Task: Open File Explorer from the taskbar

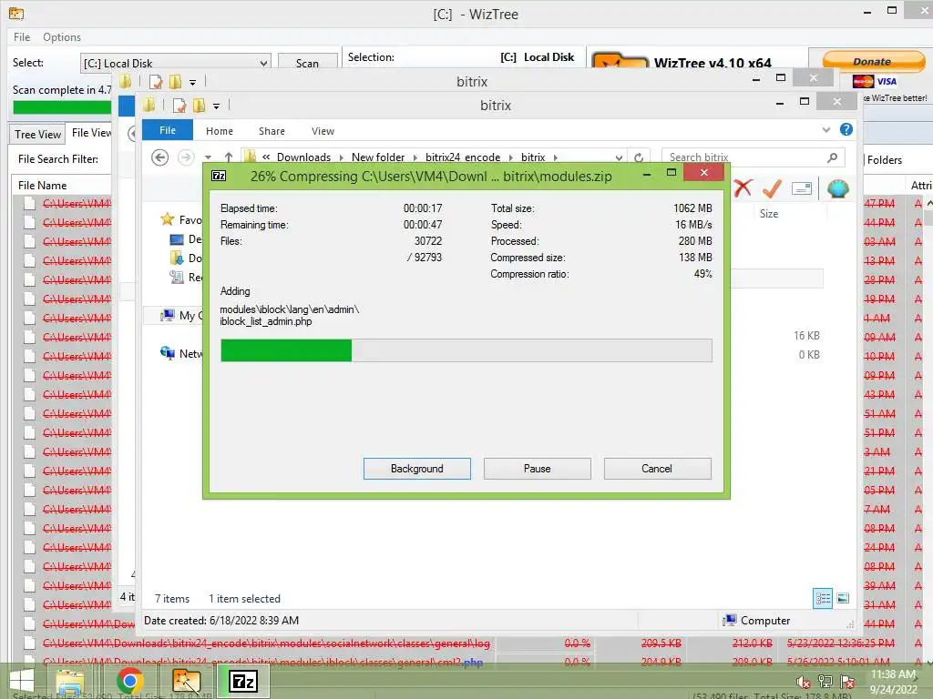Action: click(x=70, y=682)
